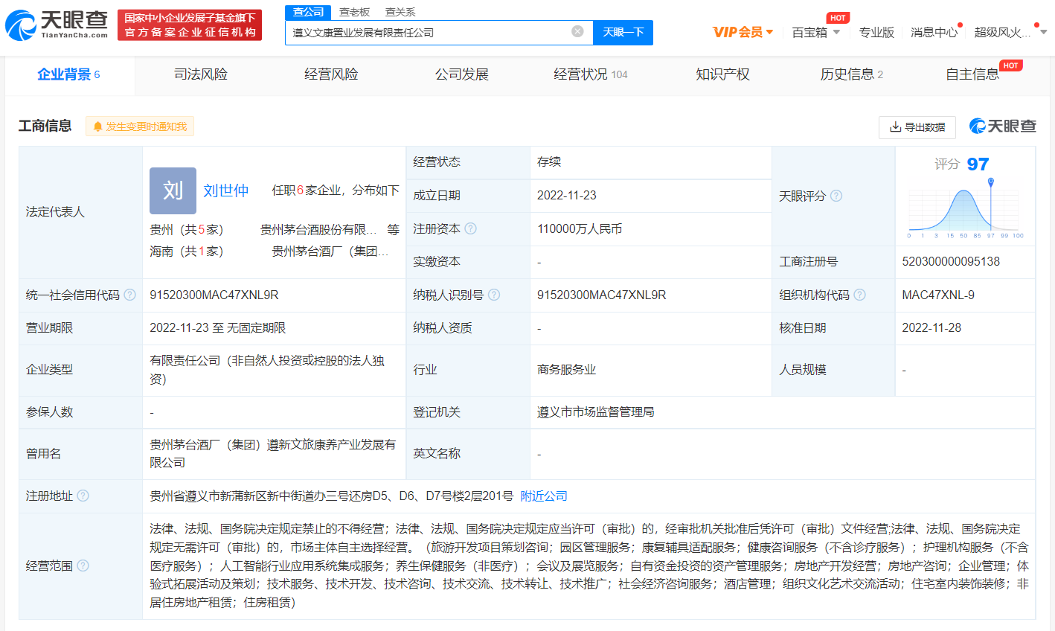Select organization code MAC47XNL-9
This screenshot has width=1055, height=631.
pyautogui.click(x=938, y=295)
